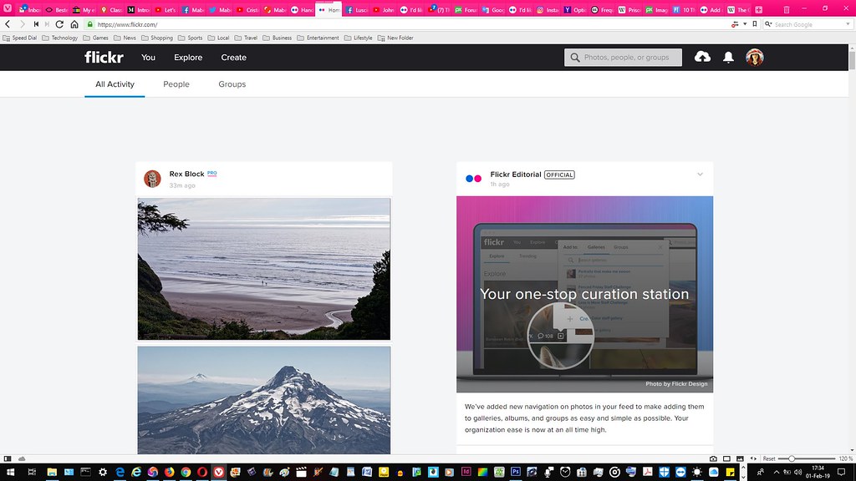Switch to the People activity tab
Screen dimensions: 856x481
tap(176, 84)
